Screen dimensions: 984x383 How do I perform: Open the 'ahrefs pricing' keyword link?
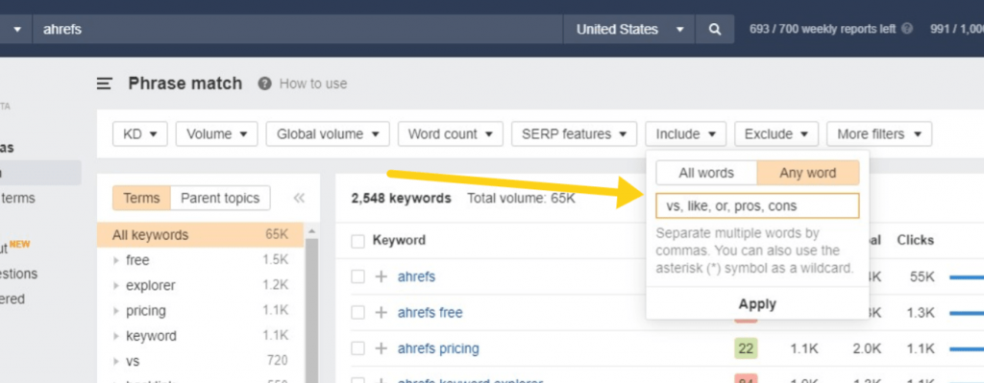(x=438, y=348)
